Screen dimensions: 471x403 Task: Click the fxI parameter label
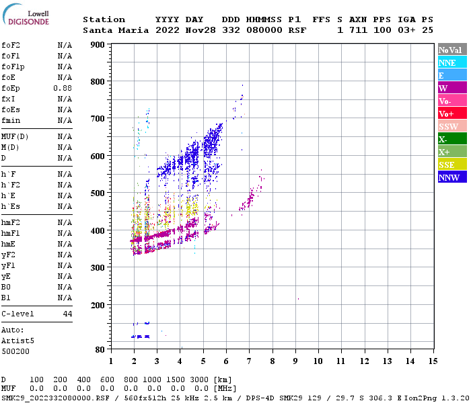pos(8,99)
